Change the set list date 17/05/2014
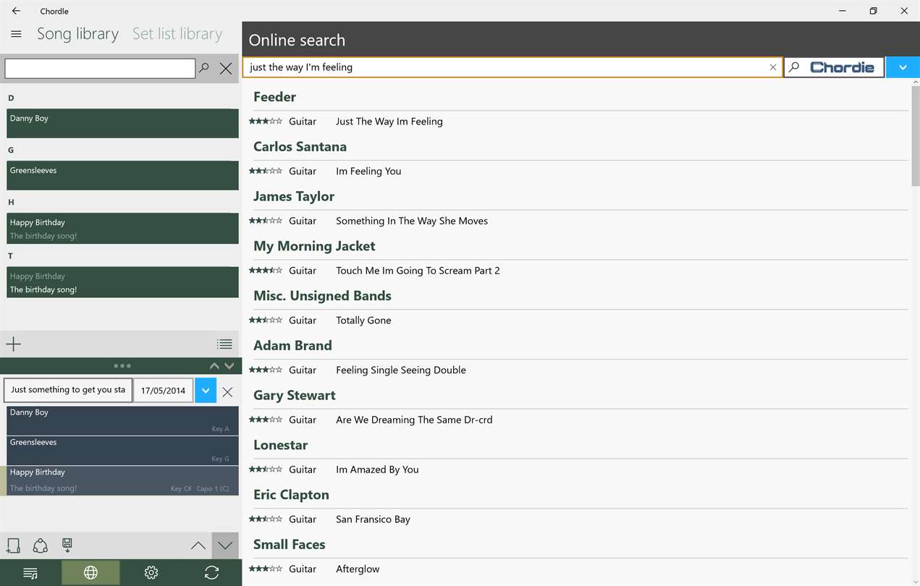Screen dimensions: 920x586 pos(164,391)
